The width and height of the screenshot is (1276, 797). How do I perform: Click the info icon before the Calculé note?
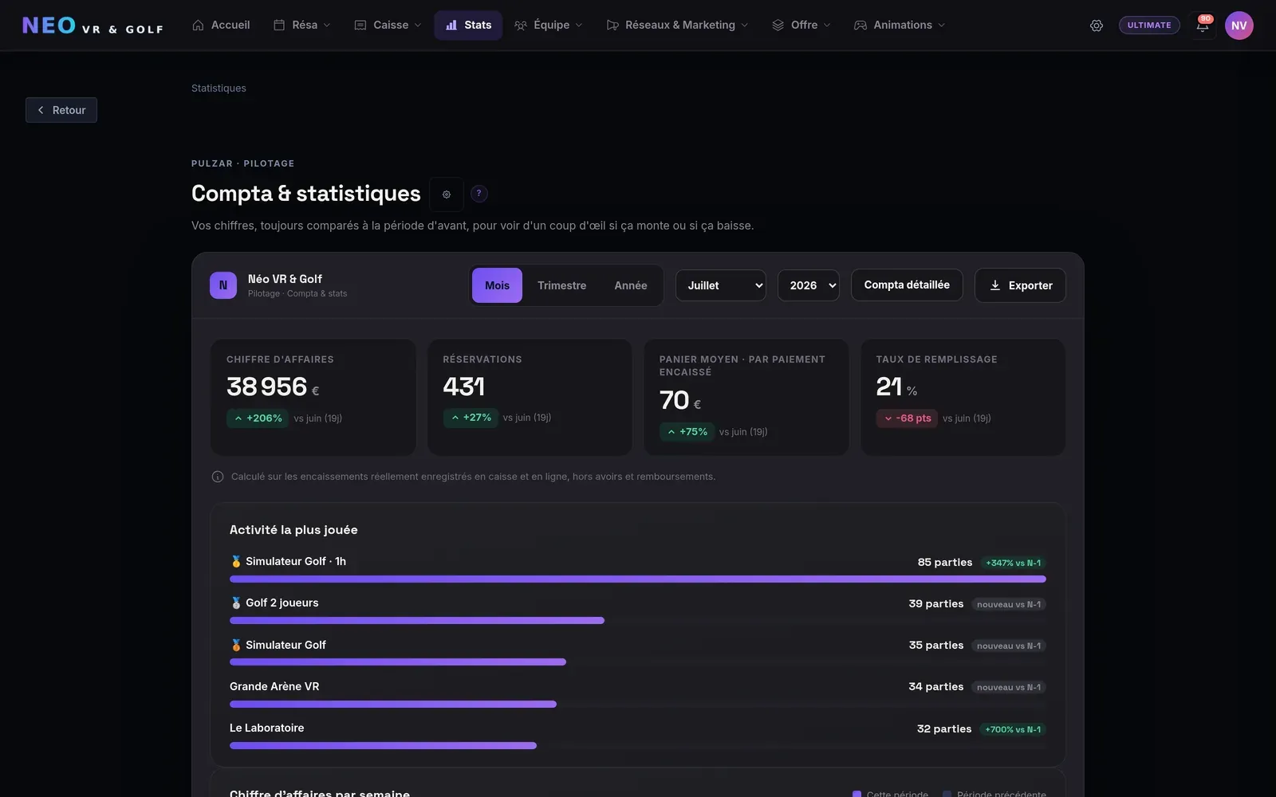218,477
